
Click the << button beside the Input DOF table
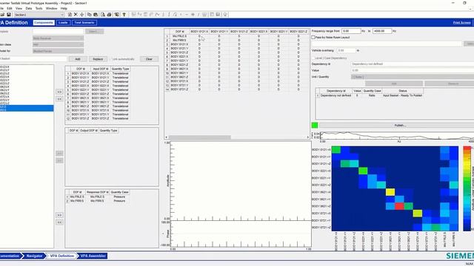(59, 99)
